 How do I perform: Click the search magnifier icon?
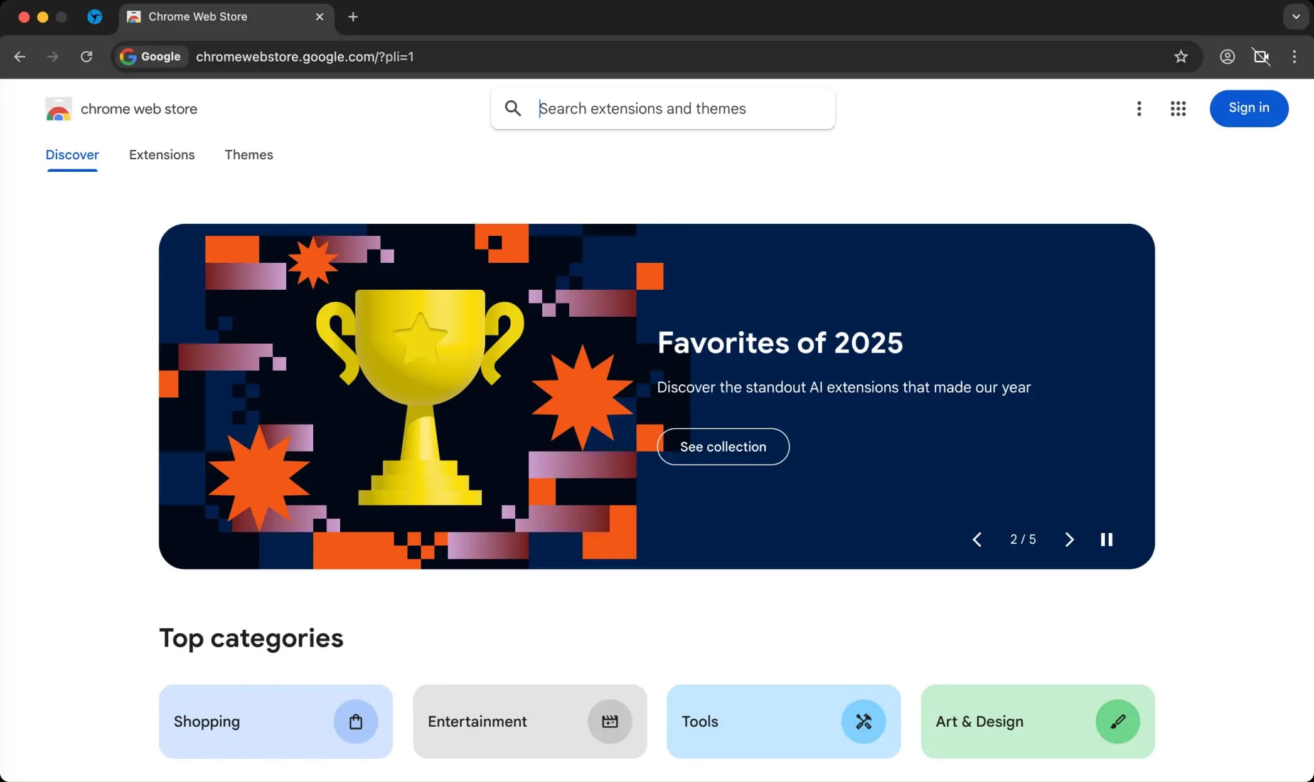pyautogui.click(x=513, y=108)
